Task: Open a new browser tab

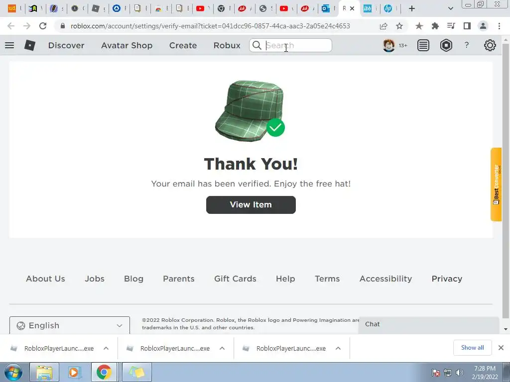Action: tap(412, 9)
